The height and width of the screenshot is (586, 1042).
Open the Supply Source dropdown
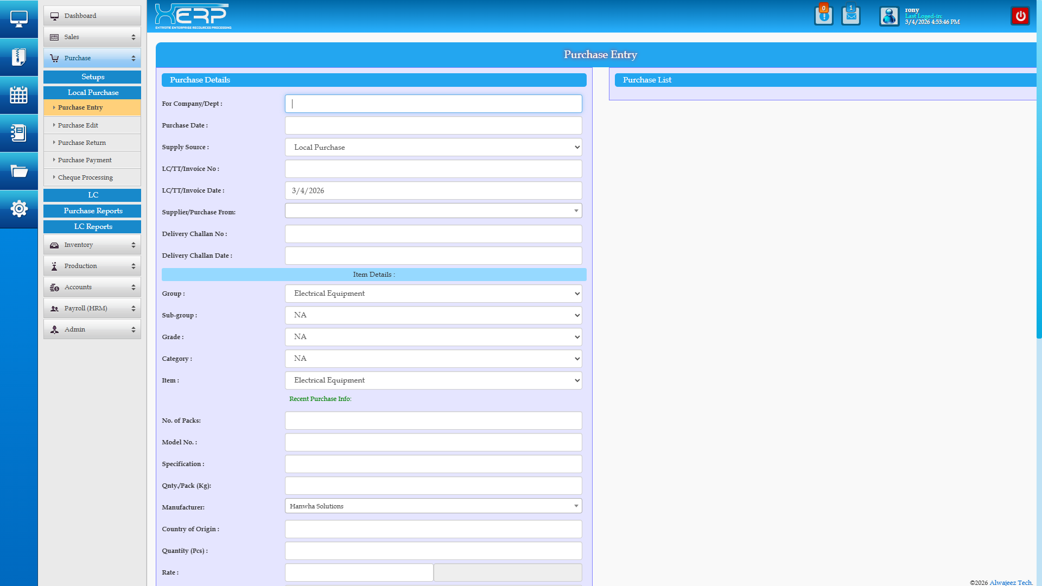pyautogui.click(x=433, y=147)
